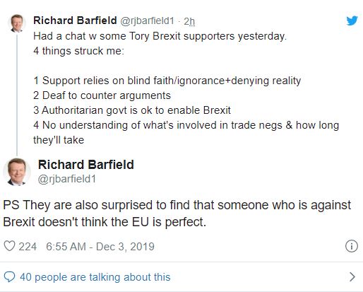Open the 6:55 AM - Dec 3, 2019 timestamp
This screenshot has width=363, height=292.
[x=100, y=247]
